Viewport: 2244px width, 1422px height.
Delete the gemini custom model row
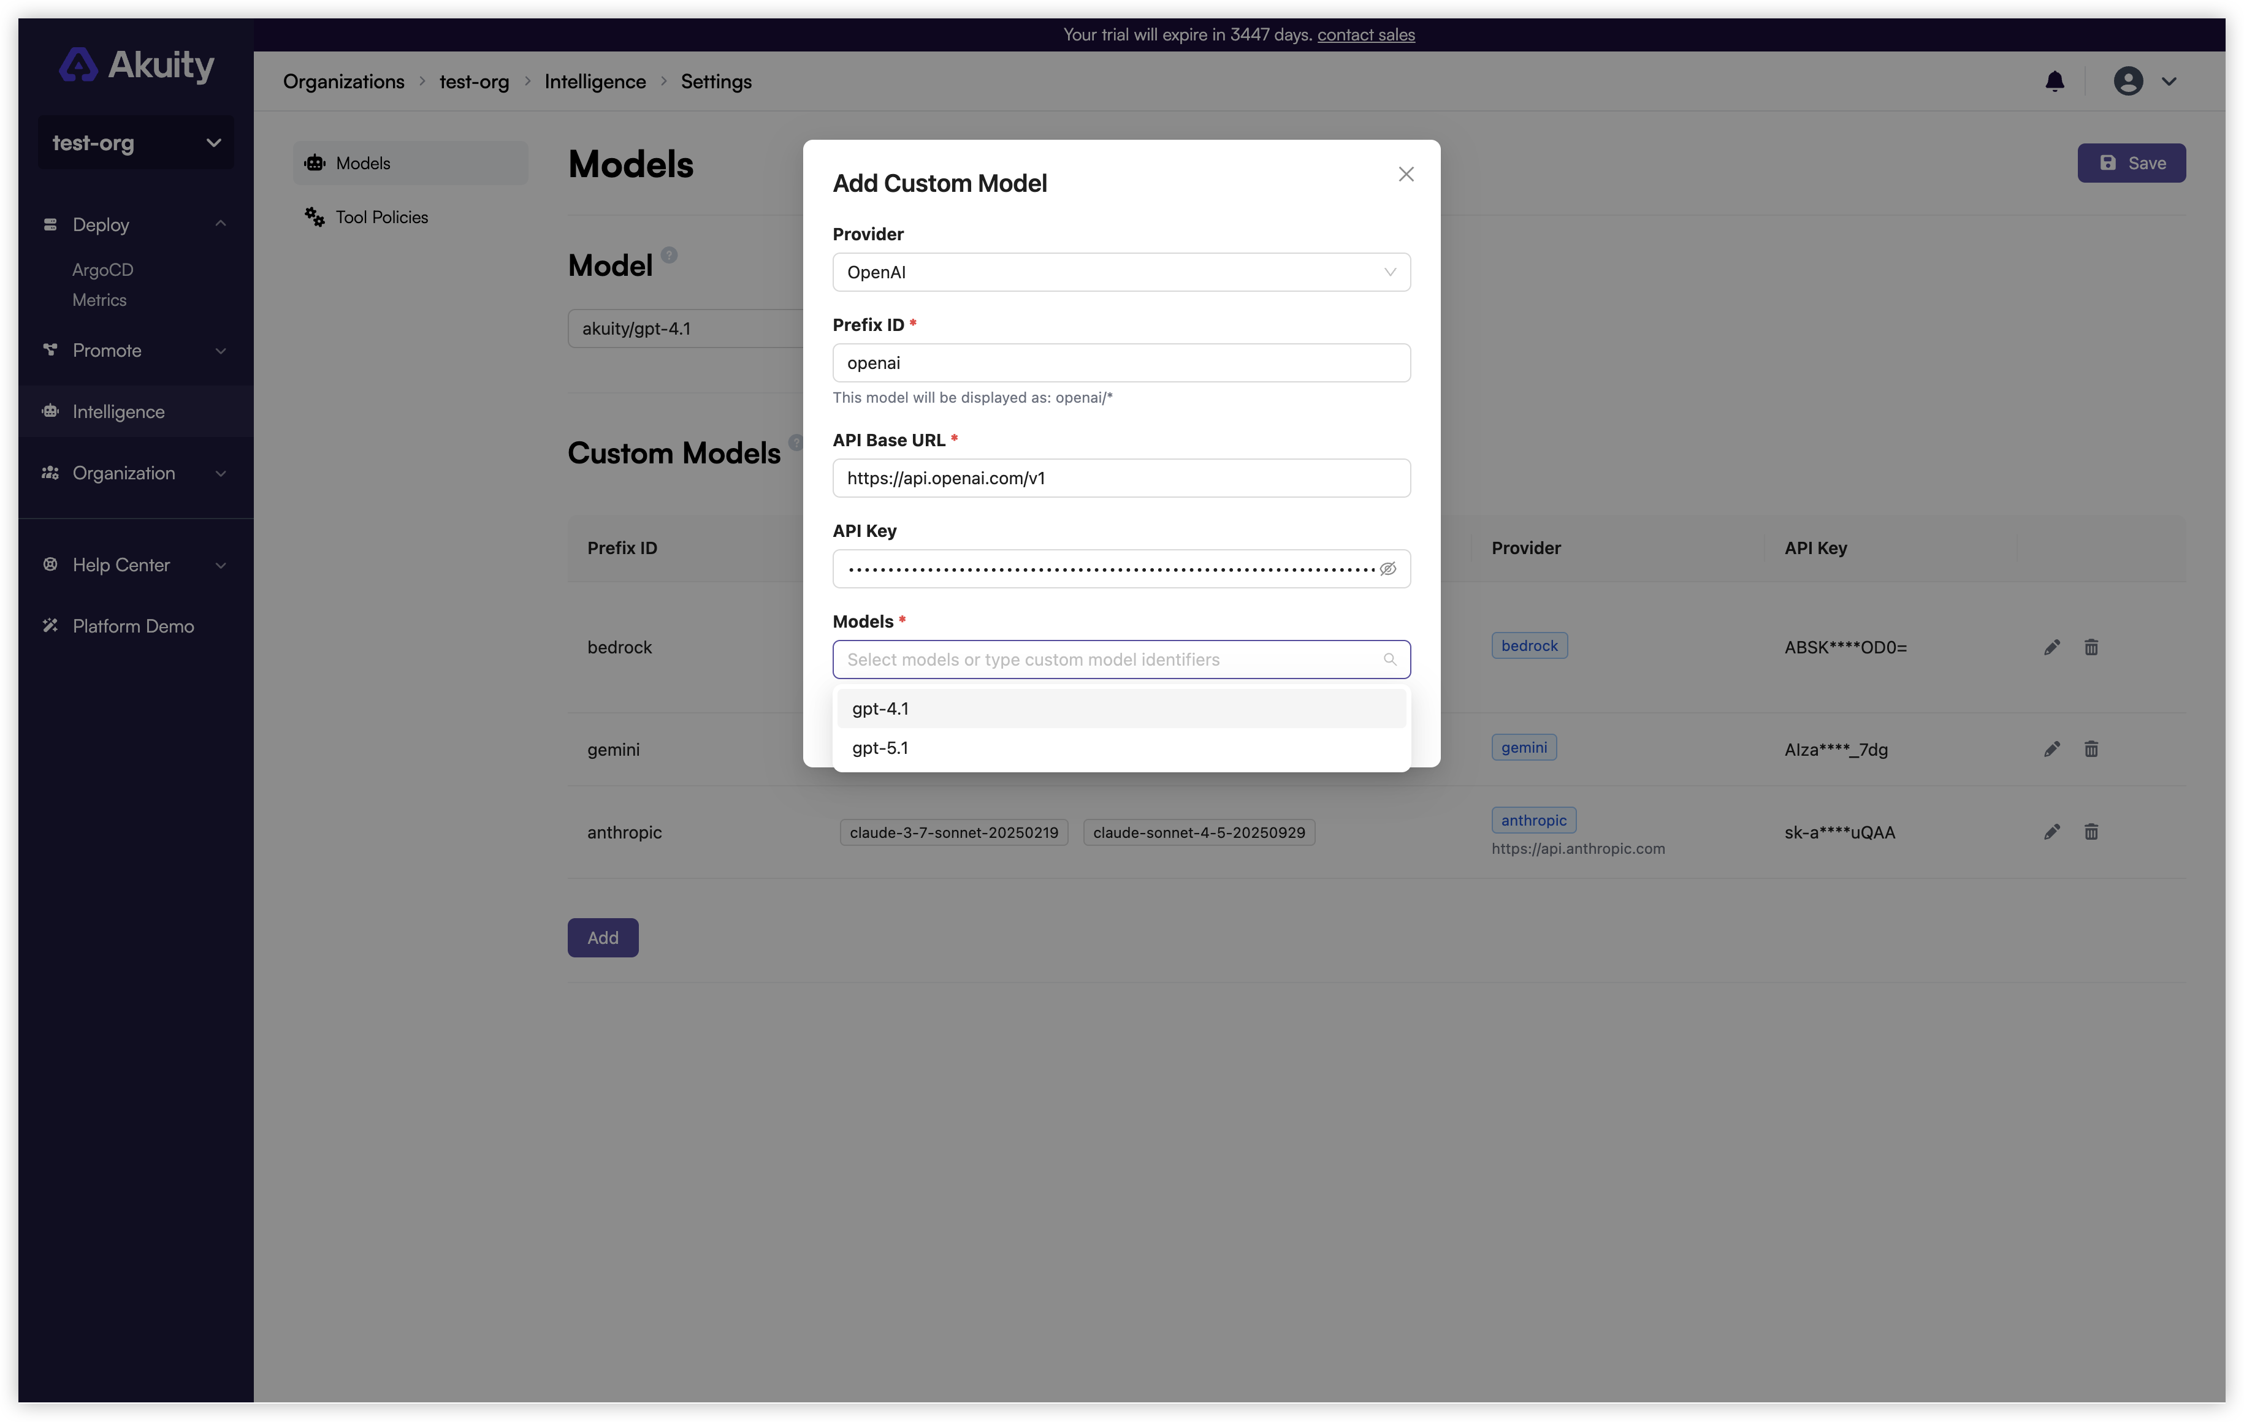click(x=2091, y=749)
